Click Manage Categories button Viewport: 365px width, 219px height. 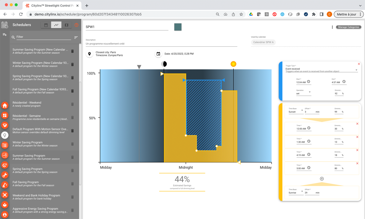pos(349,27)
